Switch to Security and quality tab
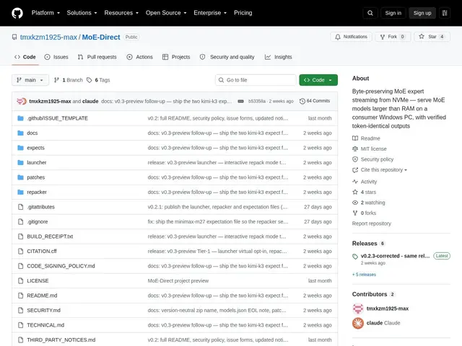The width and height of the screenshot is (462, 346). [227, 57]
